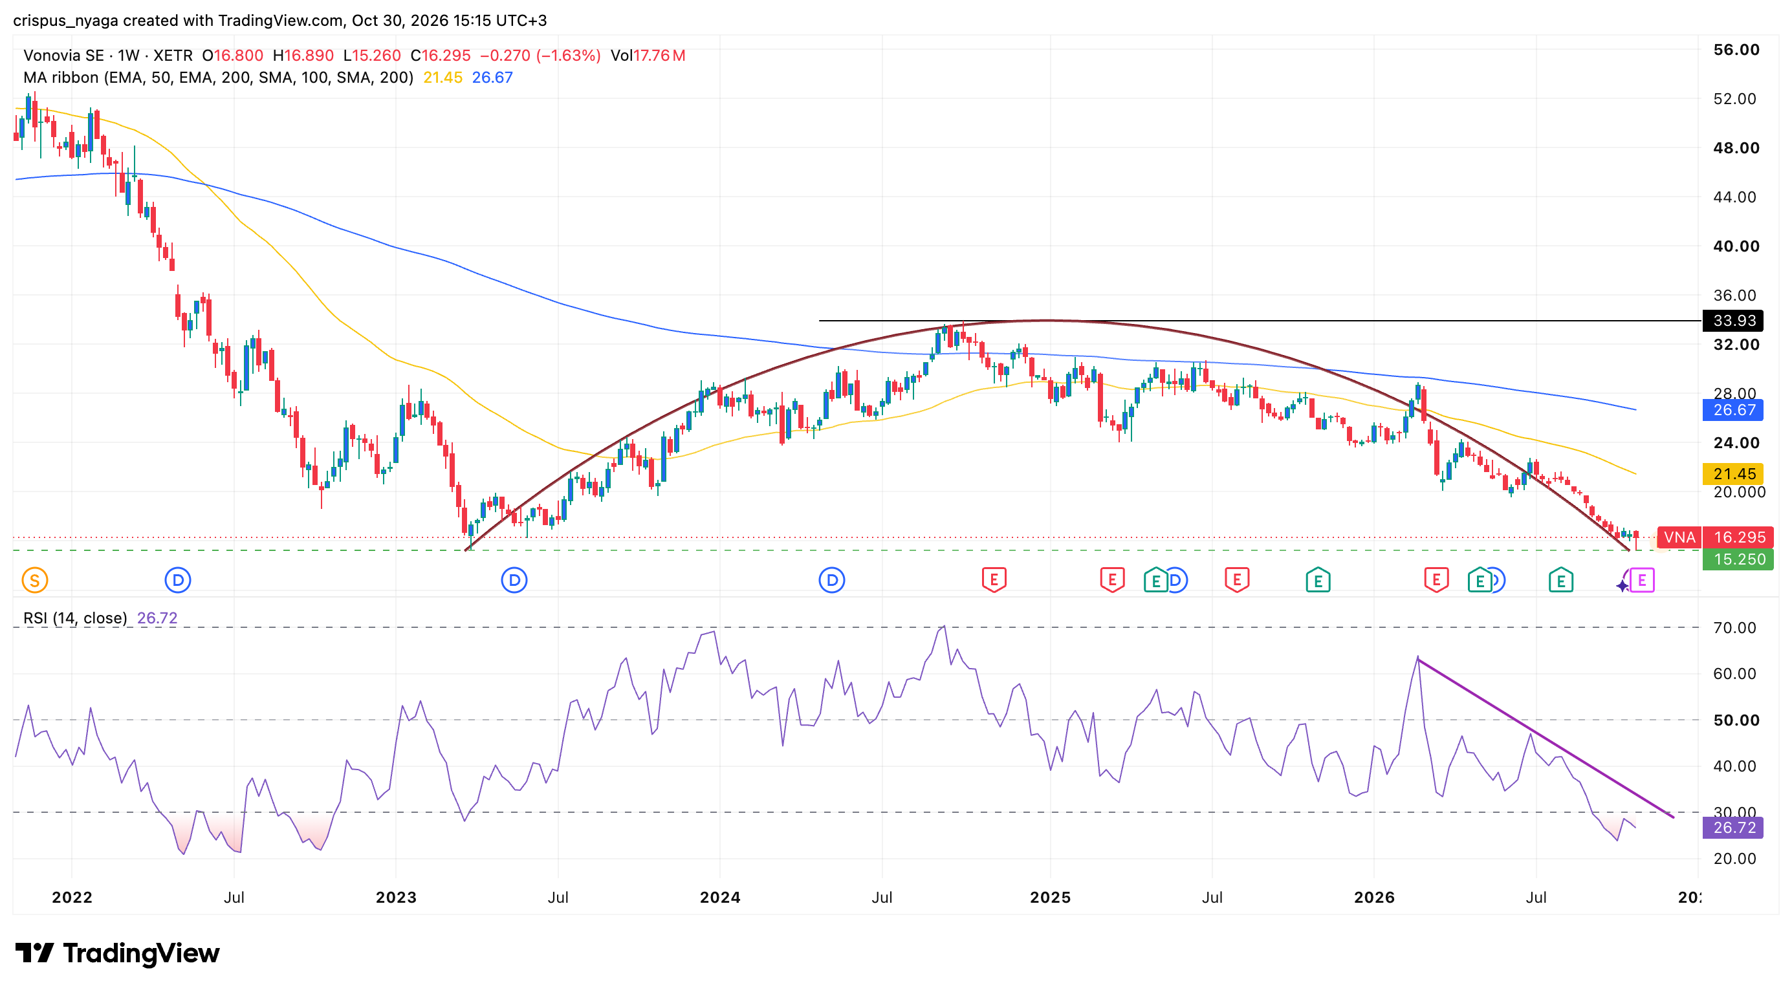Click the blue 26.67 value in MA ribbon legend
This screenshot has height=992, width=1792.
point(492,77)
